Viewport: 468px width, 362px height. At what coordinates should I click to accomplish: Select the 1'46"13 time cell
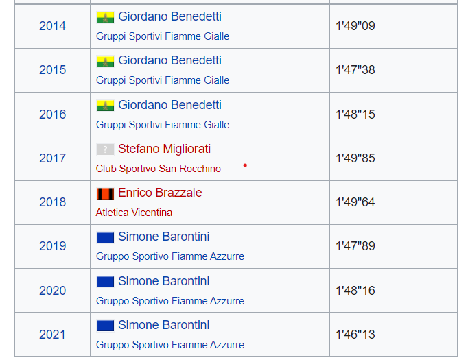click(393, 335)
